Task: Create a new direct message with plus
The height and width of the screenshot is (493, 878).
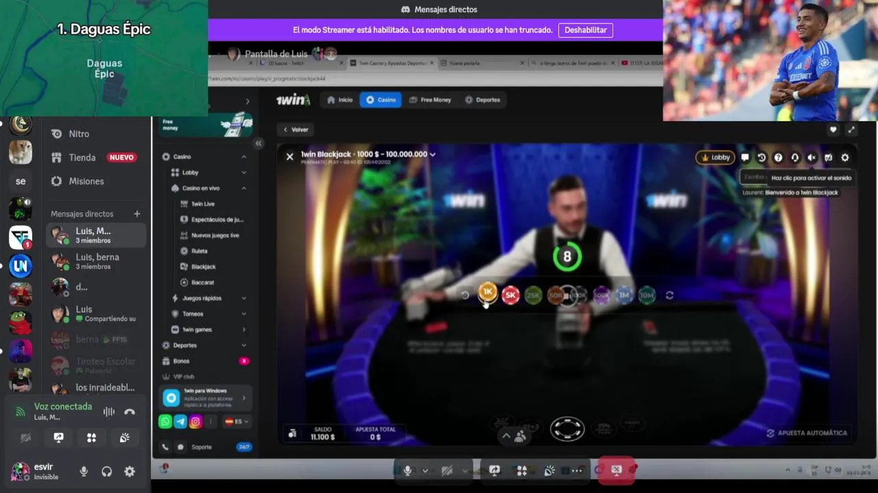Action: [137, 214]
